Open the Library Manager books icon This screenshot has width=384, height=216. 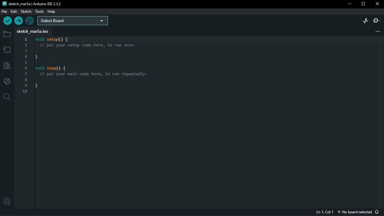pos(7,65)
